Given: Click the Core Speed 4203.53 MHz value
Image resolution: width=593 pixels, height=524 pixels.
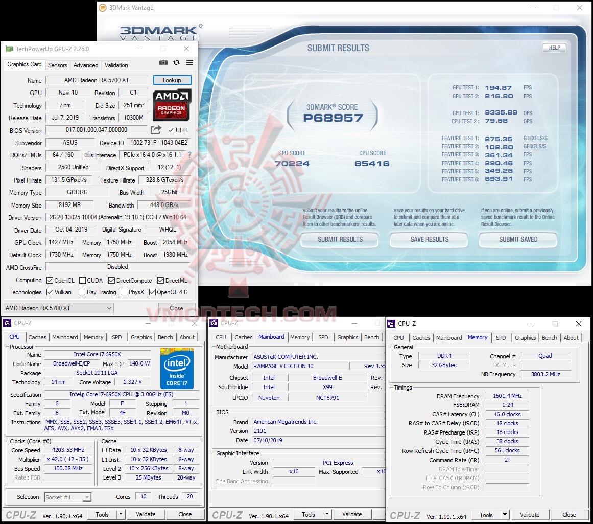Looking at the screenshot, I should pyautogui.click(x=68, y=450).
